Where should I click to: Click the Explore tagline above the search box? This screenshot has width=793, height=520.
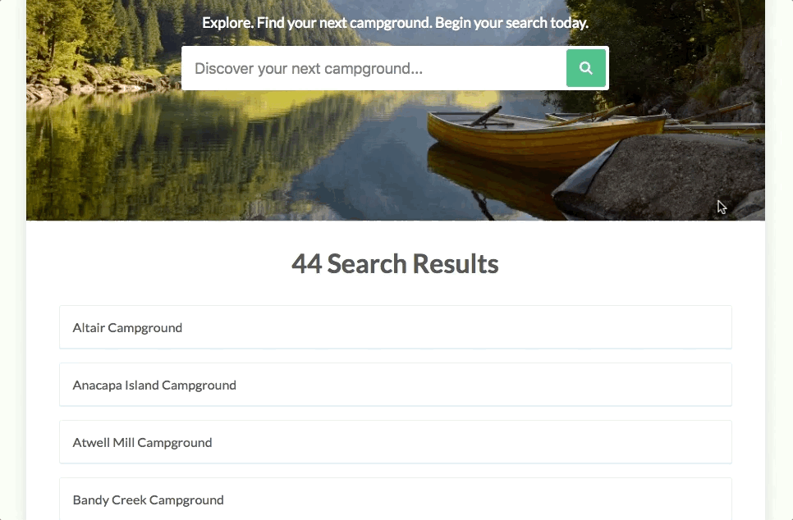point(395,23)
